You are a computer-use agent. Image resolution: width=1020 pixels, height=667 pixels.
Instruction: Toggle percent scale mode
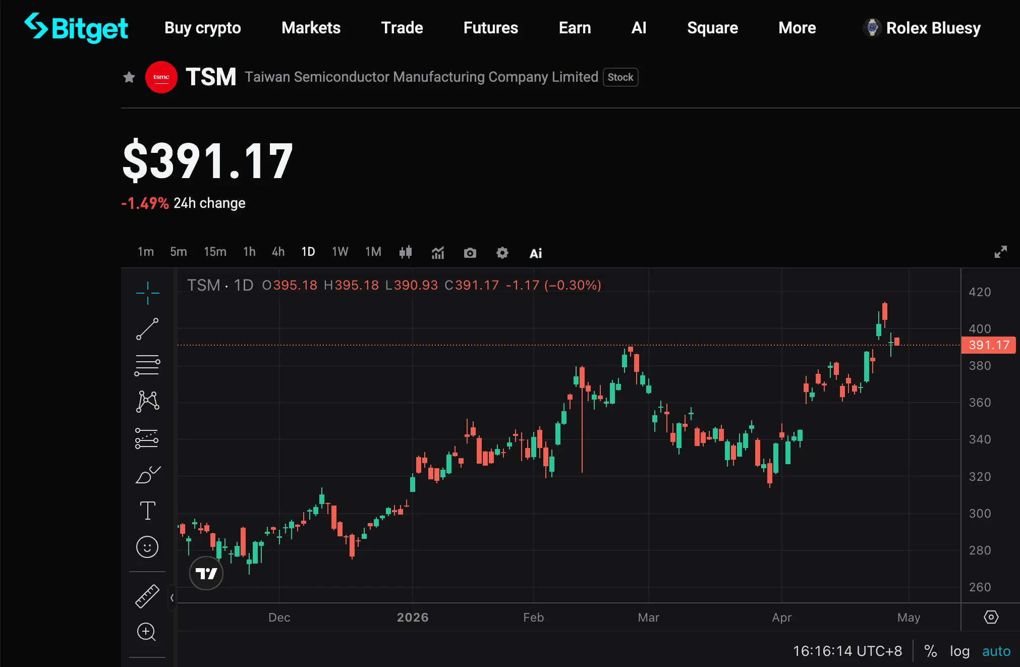coord(930,651)
